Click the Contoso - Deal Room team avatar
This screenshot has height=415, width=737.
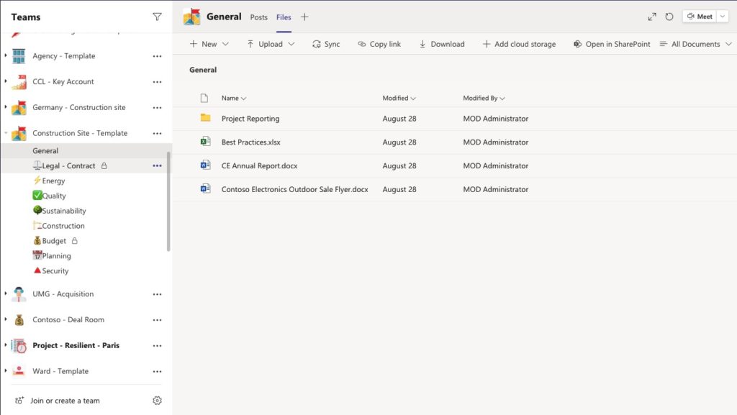(19, 319)
